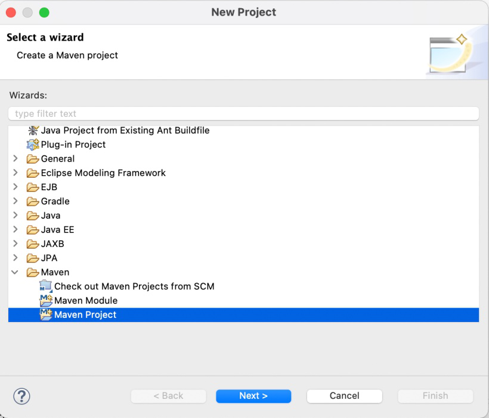
Task: Click the Gradle folder icon
Action: pos(33,202)
